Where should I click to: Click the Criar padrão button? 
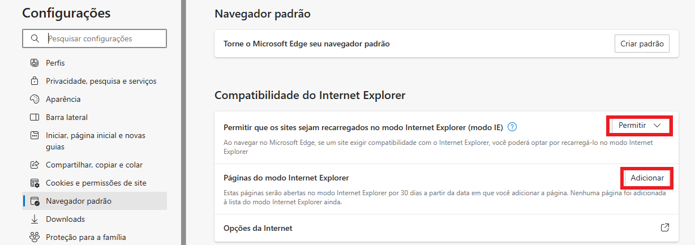tap(642, 44)
